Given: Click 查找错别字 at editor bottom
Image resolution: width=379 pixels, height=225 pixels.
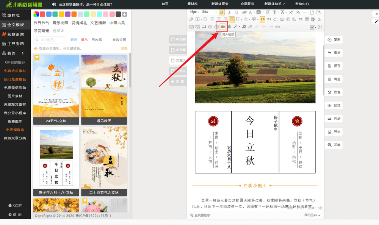Looking at the screenshot, I should [x=200, y=215].
